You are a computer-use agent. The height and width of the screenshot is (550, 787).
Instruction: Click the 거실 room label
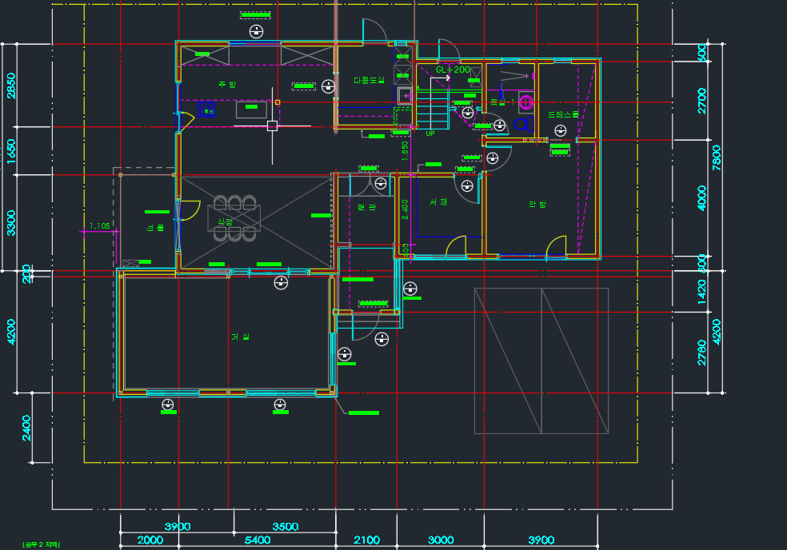[240, 337]
